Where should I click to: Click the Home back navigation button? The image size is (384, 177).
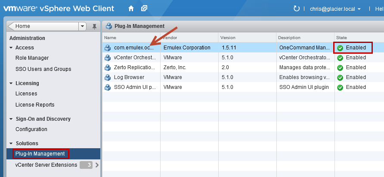[43, 26]
